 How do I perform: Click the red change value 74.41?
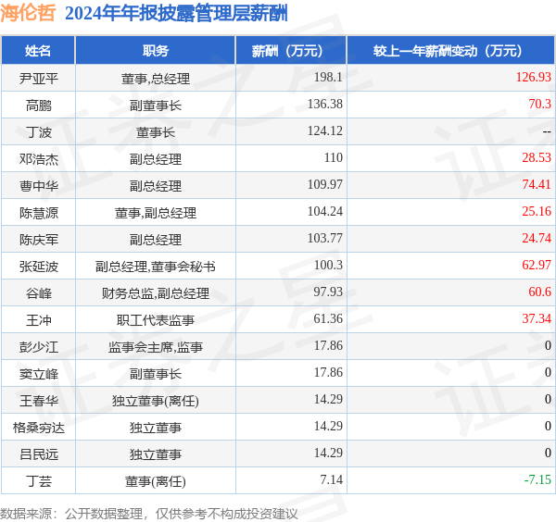coord(537,184)
